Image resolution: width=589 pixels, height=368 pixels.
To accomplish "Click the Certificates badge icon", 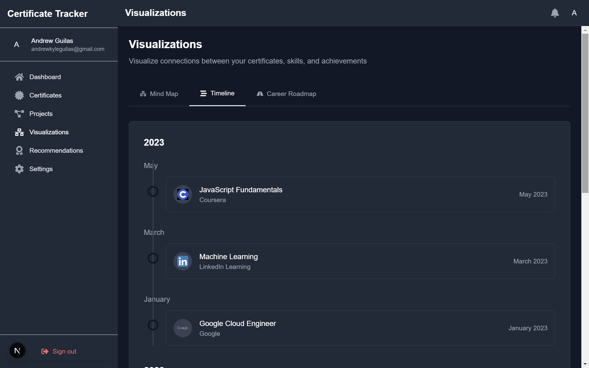I will [19, 95].
